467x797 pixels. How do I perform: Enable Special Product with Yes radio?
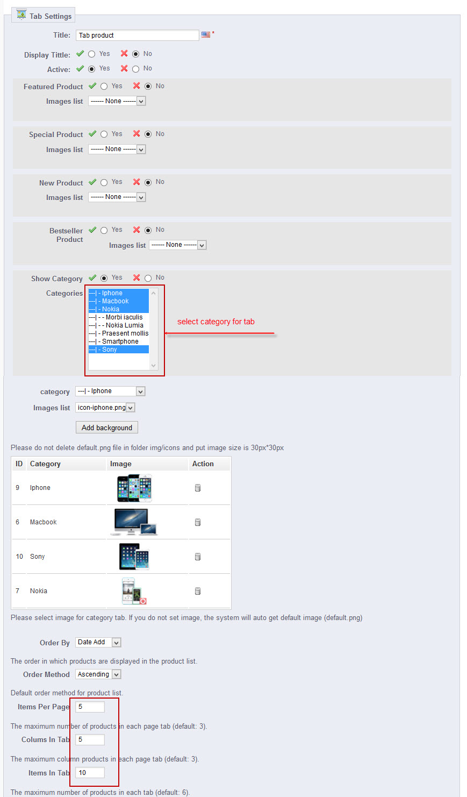point(104,134)
